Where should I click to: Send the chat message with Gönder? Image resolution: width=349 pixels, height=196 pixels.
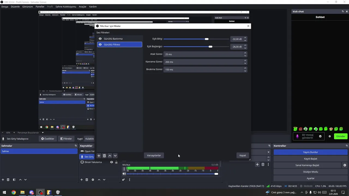pos(341,136)
